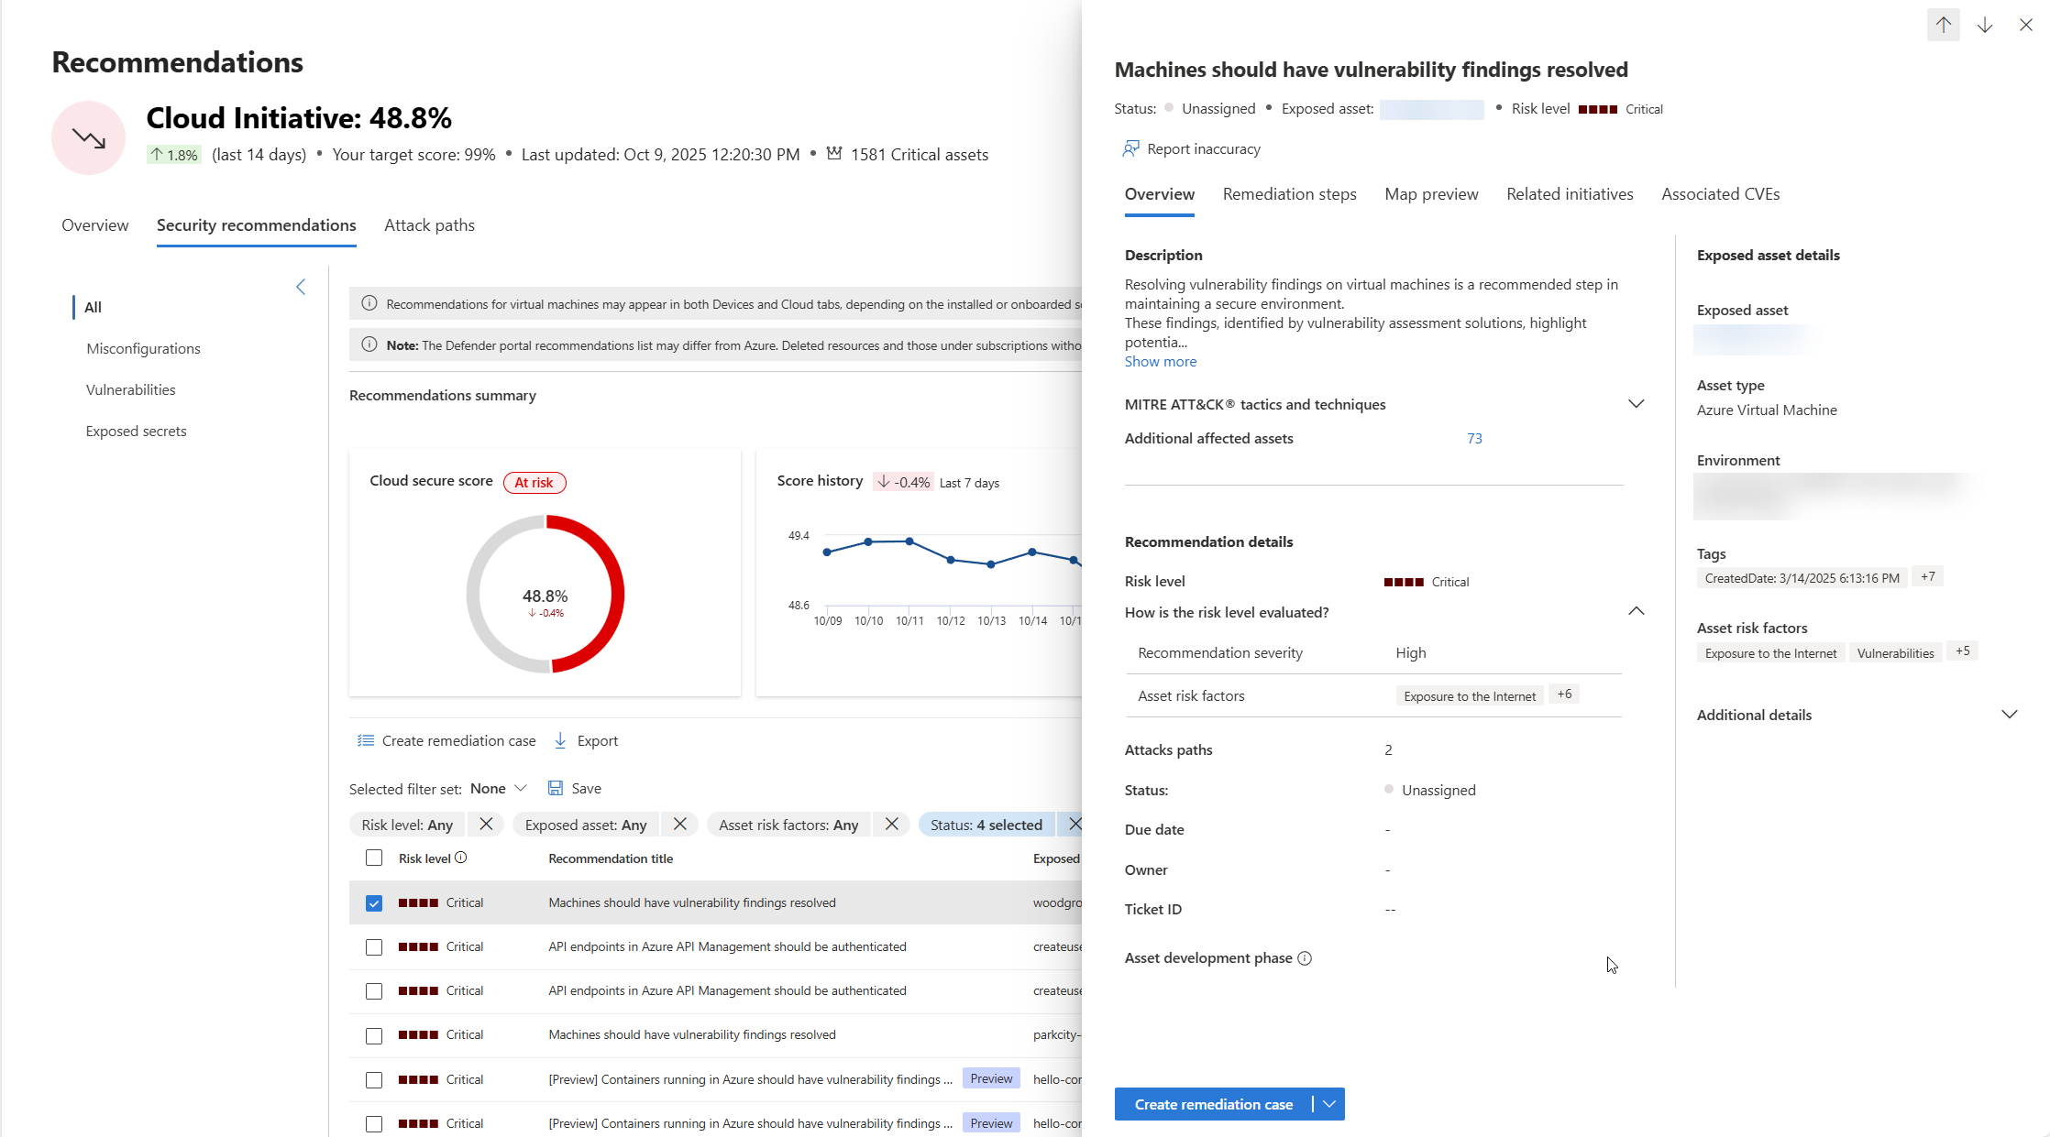Click the Export download icon
This screenshot has height=1137, width=2050.
(560, 740)
